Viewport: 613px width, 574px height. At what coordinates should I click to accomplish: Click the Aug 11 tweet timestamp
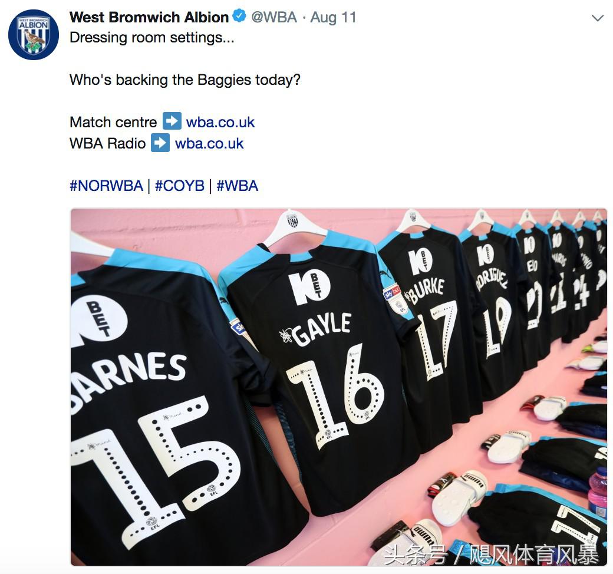333,17
